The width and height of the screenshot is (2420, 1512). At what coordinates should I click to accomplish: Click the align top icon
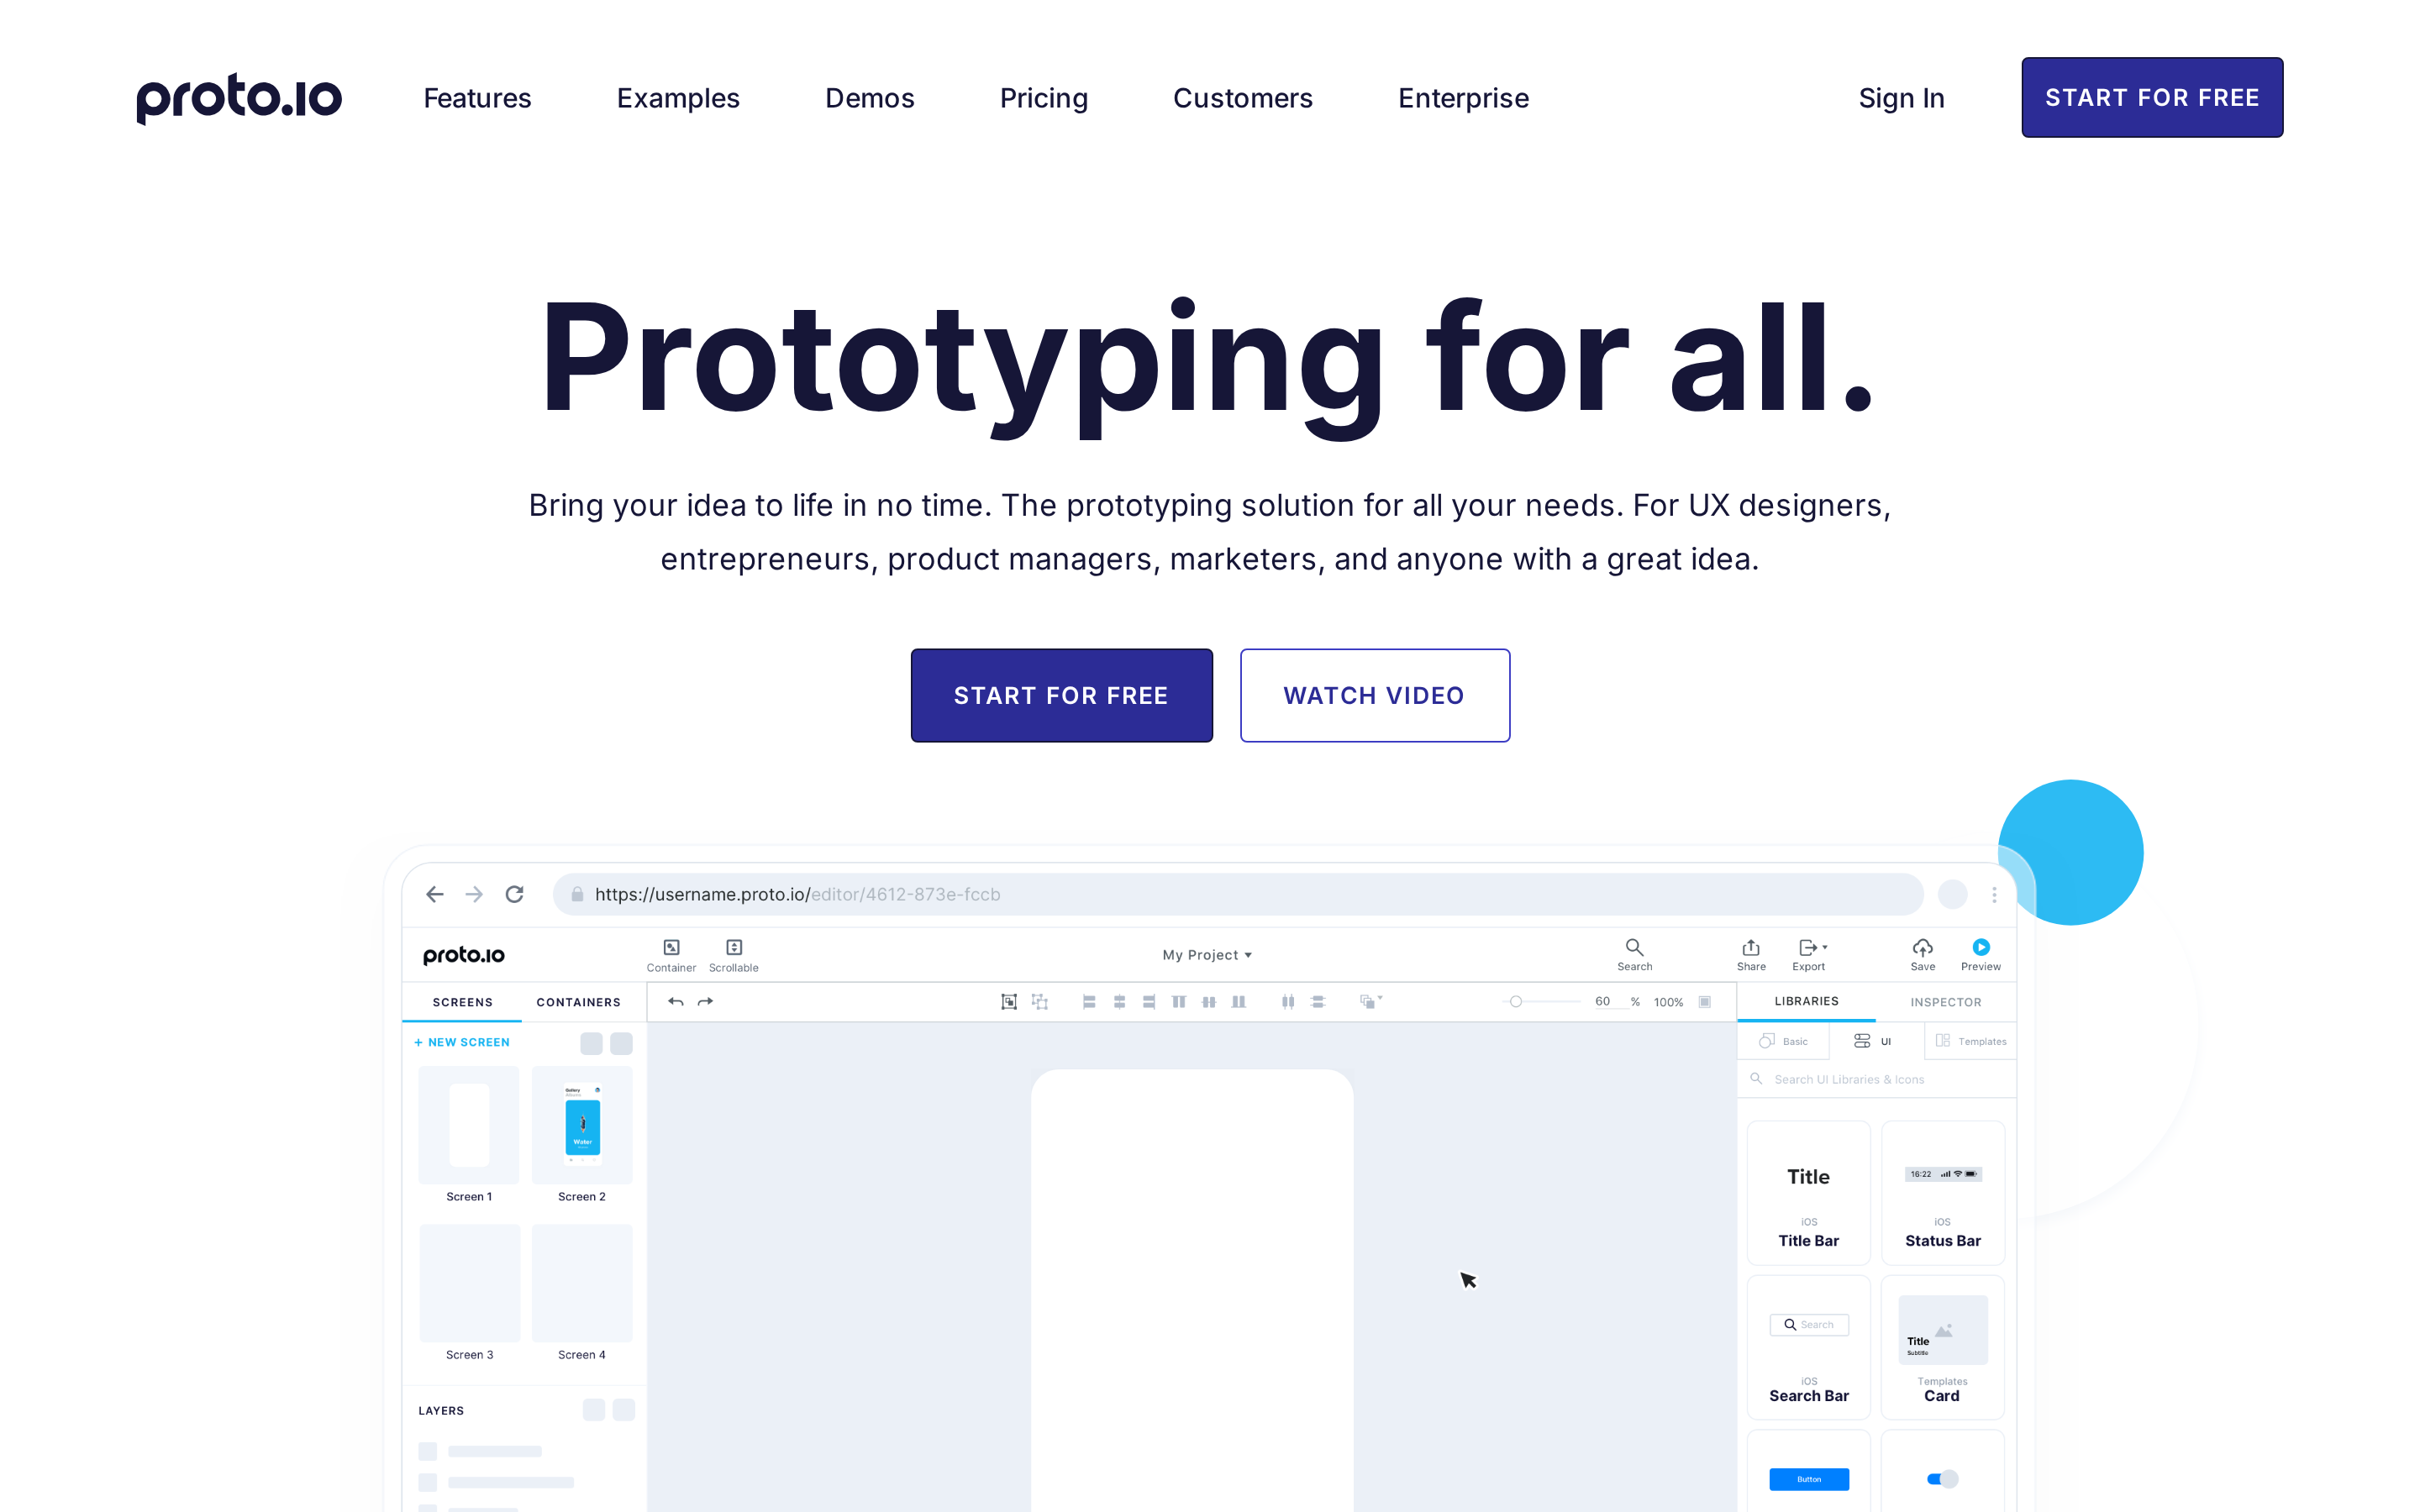1179,1001
